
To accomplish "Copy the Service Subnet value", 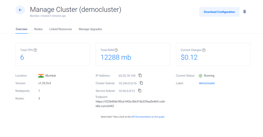I will pyautogui.click(x=140, y=91).
